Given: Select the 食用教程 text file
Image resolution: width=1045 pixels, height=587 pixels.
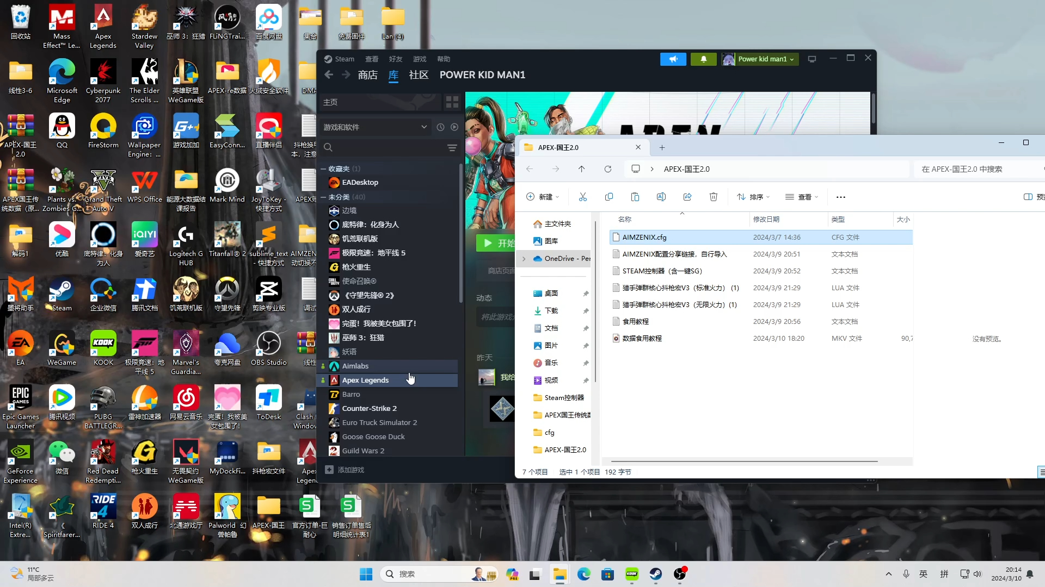Looking at the screenshot, I should point(761,322).
